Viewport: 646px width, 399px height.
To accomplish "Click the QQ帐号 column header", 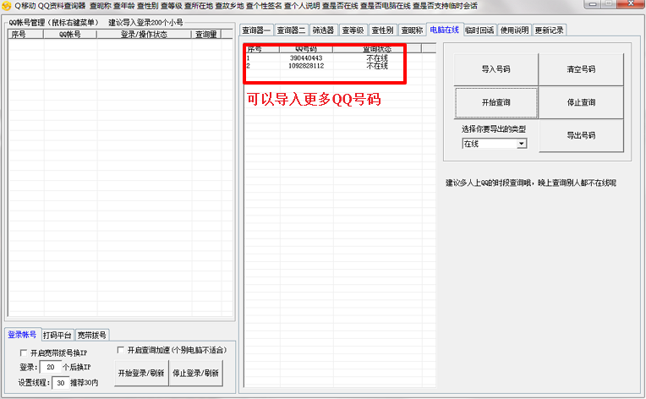I will click(70, 35).
